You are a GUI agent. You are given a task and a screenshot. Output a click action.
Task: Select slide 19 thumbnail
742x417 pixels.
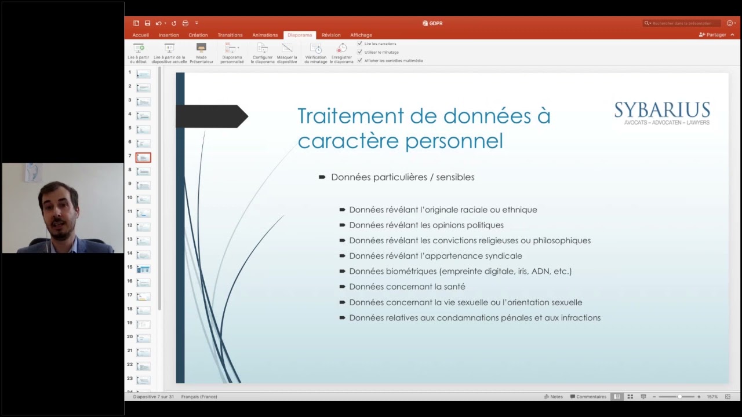pos(143,324)
